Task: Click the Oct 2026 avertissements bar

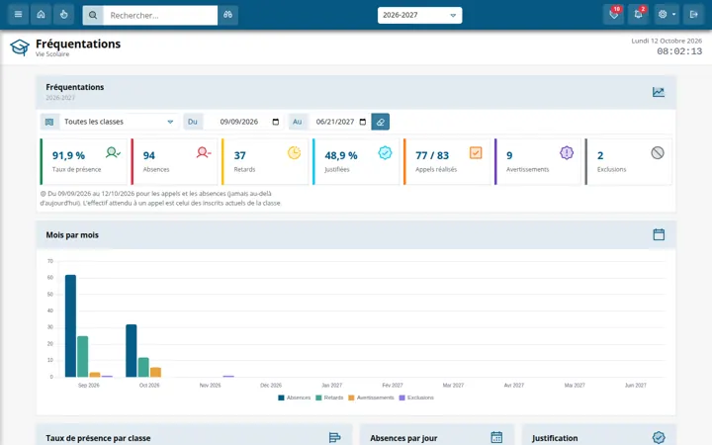Action: pos(156,373)
